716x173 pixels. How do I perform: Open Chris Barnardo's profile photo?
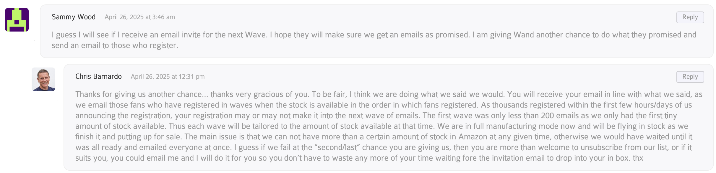(43, 79)
